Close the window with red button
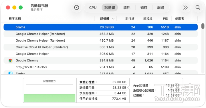Image resolution: width=206 pixels, height=108 pixels. pyautogui.click(x=8, y=7)
